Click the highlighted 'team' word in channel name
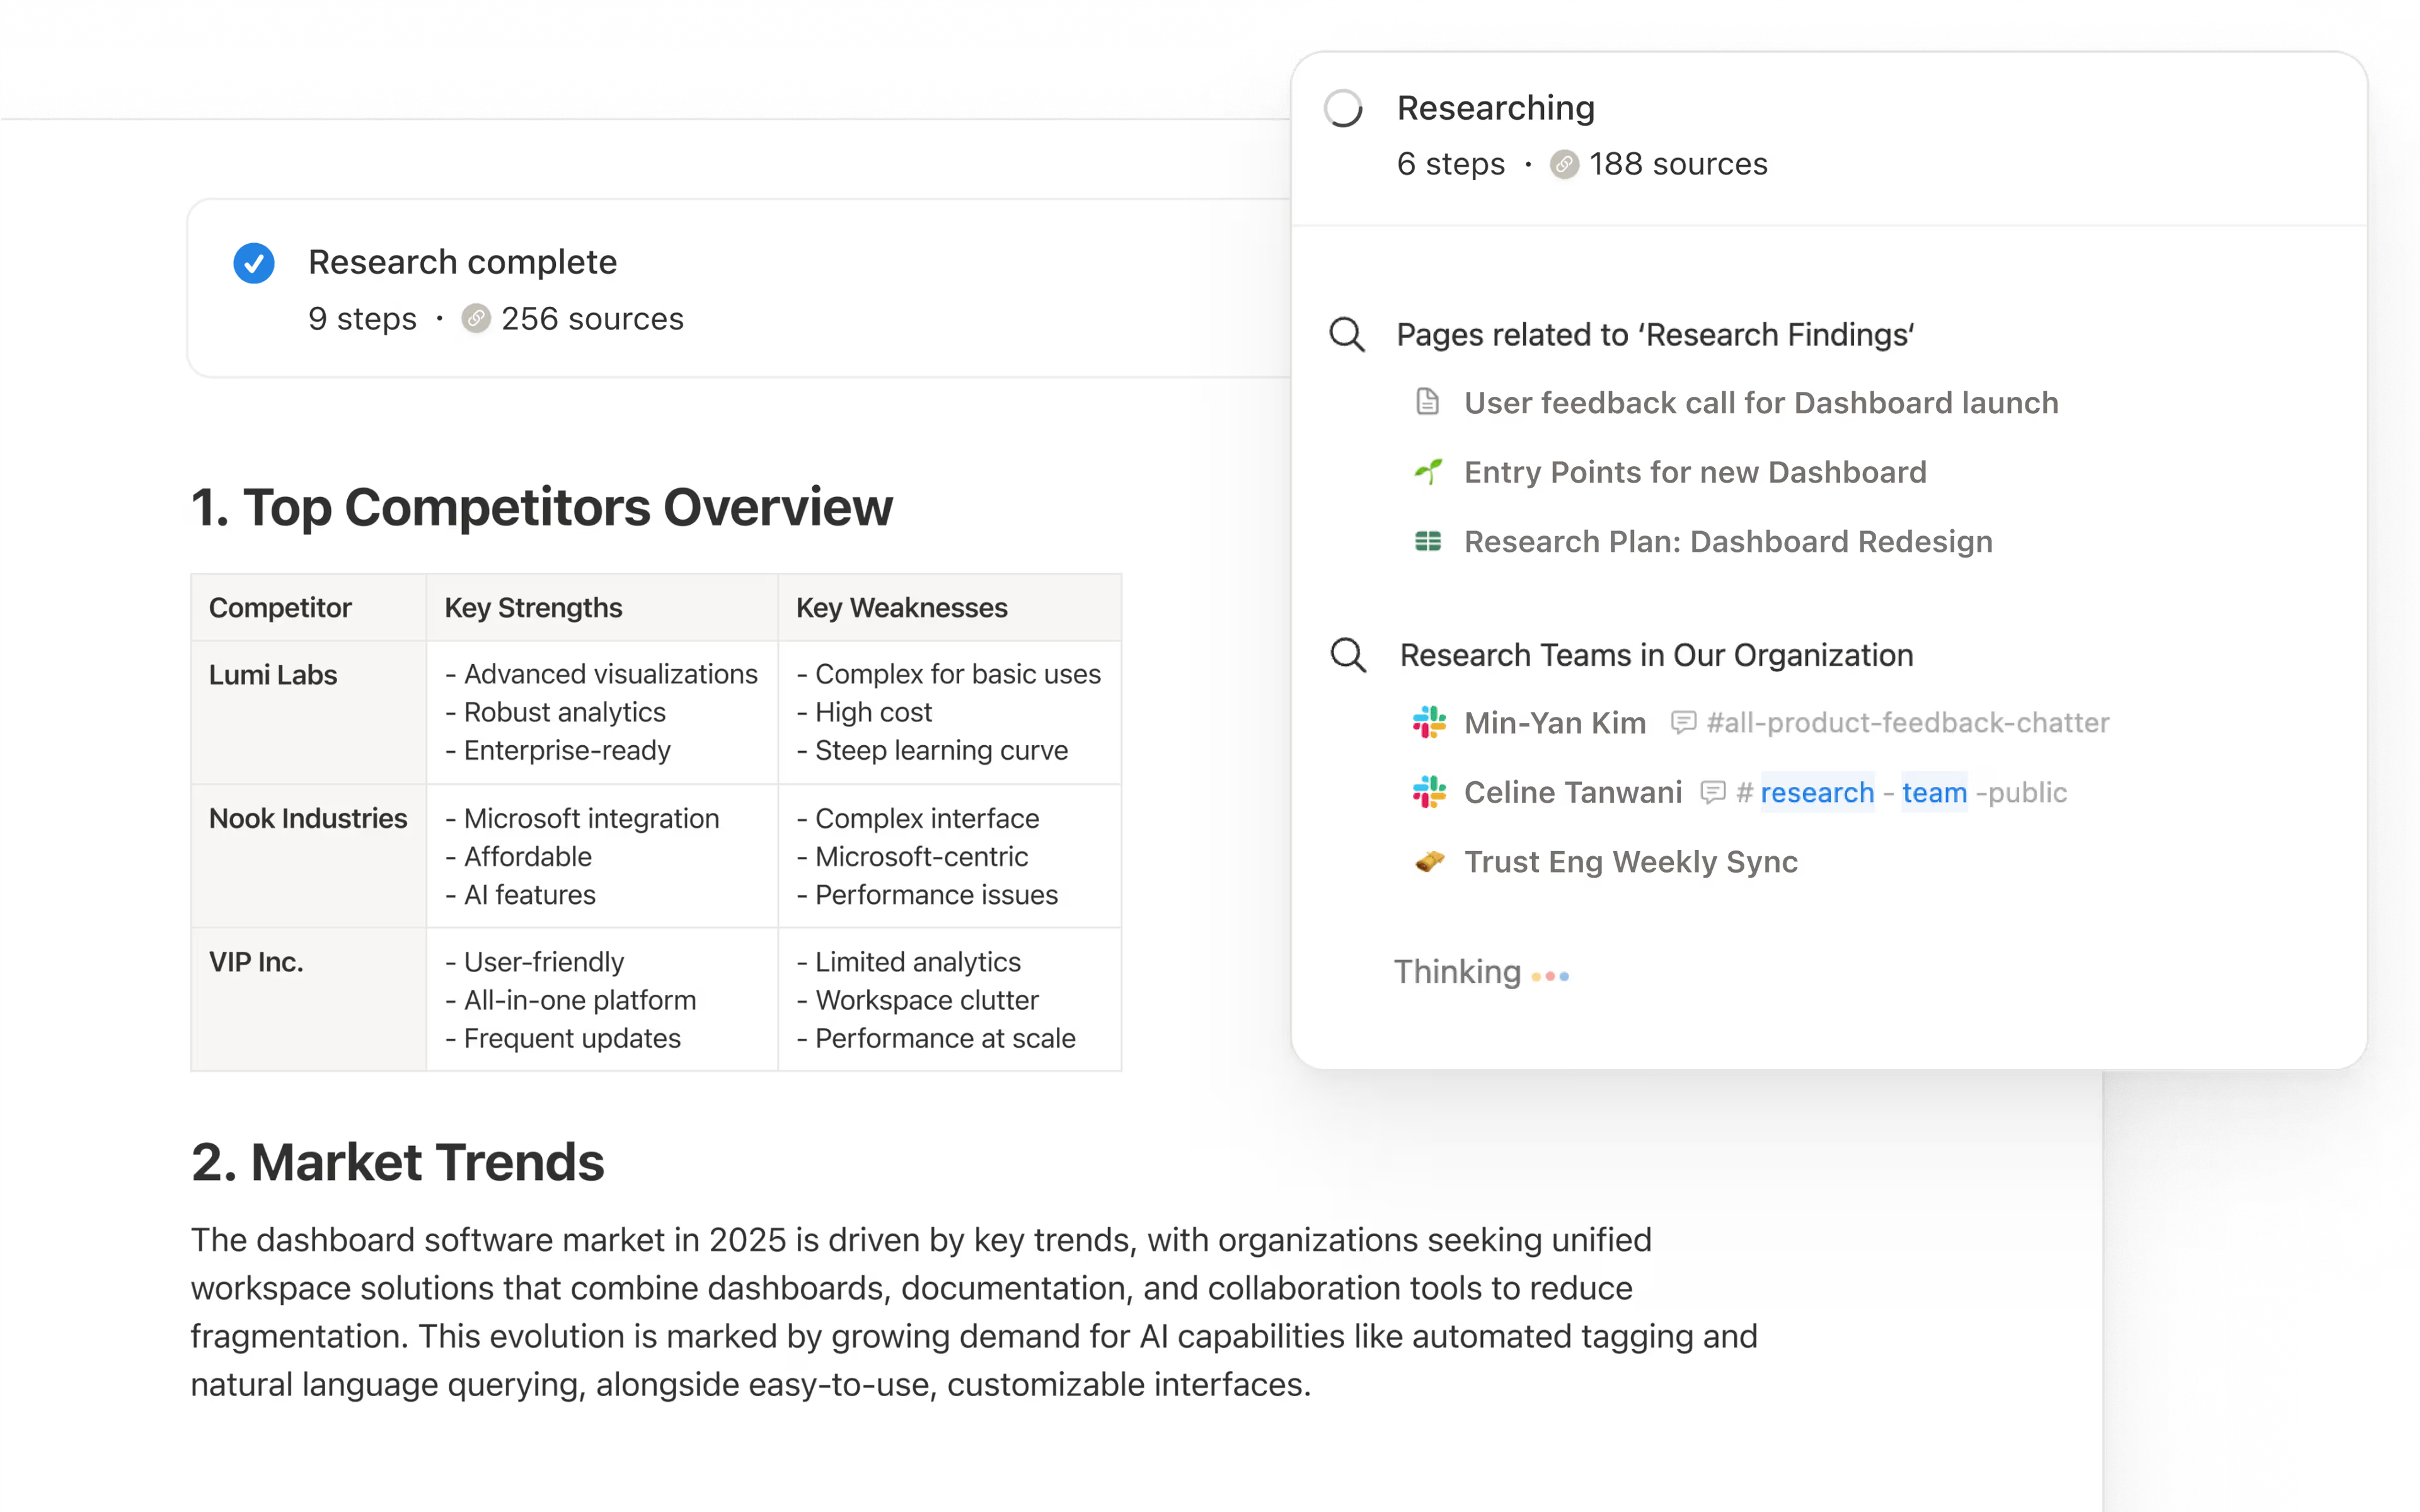 1934,792
